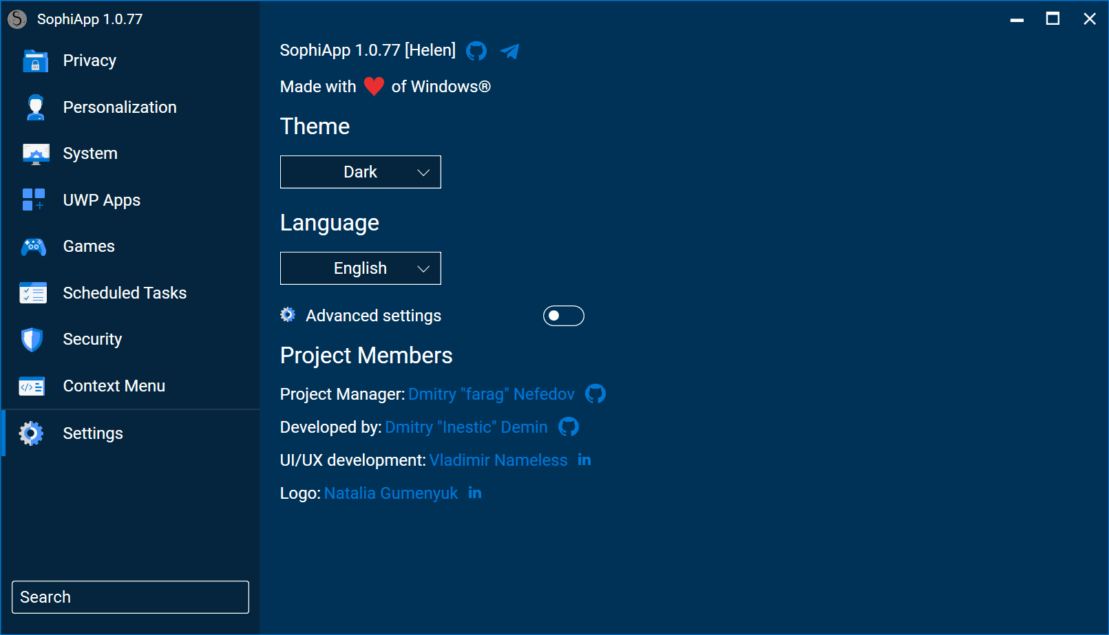Go to the Personalization section
This screenshot has height=635, width=1109.
point(131,107)
